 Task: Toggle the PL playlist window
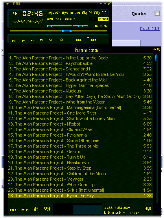point(105,26)
